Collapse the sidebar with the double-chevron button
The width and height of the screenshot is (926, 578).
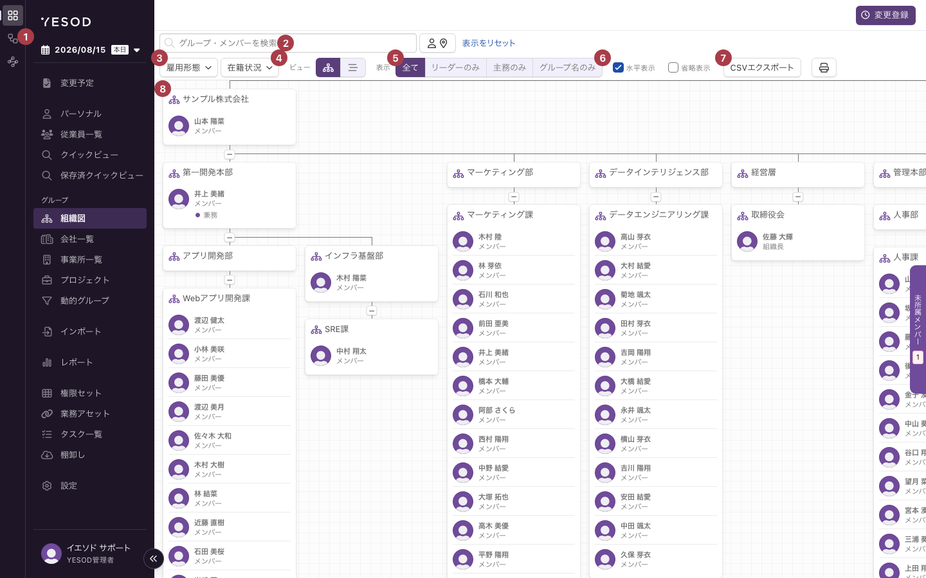[x=153, y=559]
